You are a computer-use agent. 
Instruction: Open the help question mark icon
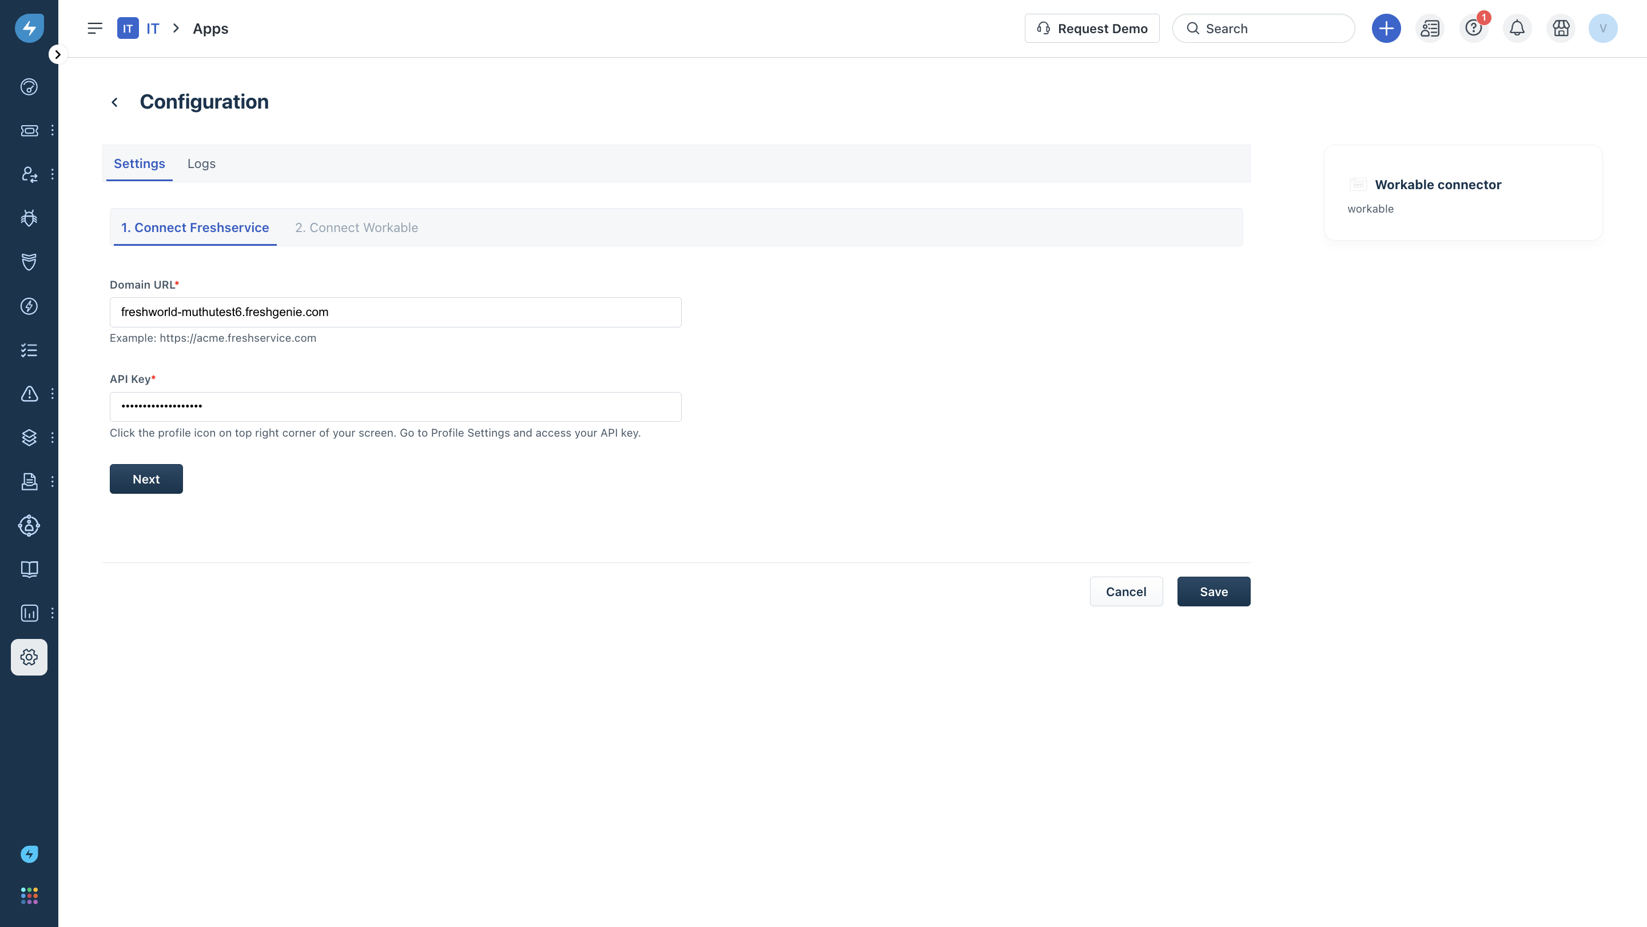point(1473,28)
